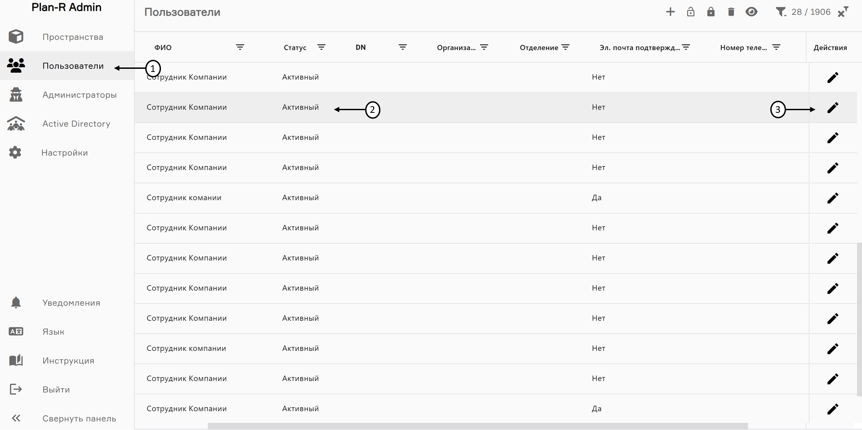Open the DN column filter

click(x=402, y=47)
